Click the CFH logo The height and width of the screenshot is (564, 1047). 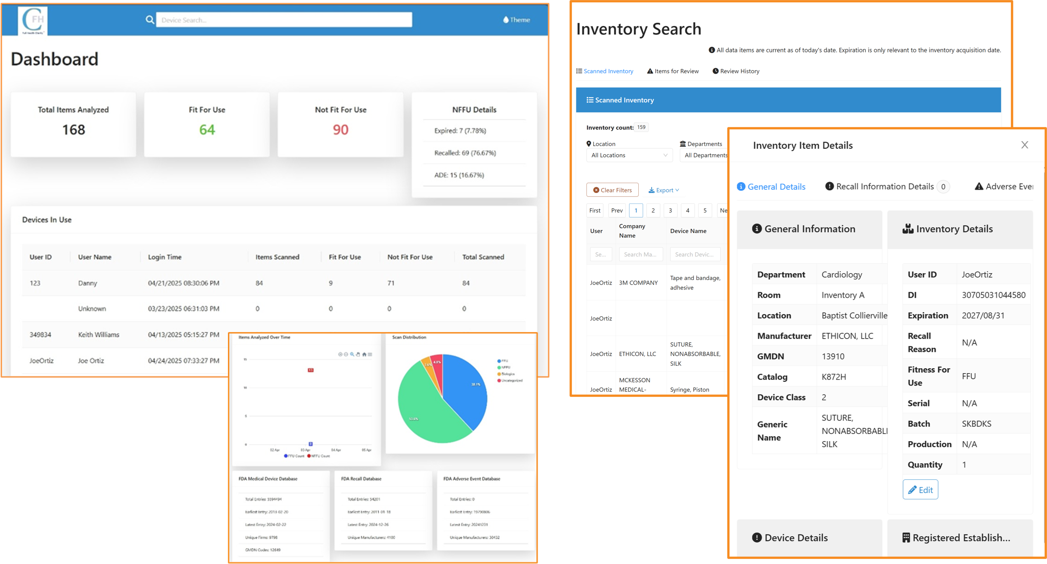tap(33, 20)
